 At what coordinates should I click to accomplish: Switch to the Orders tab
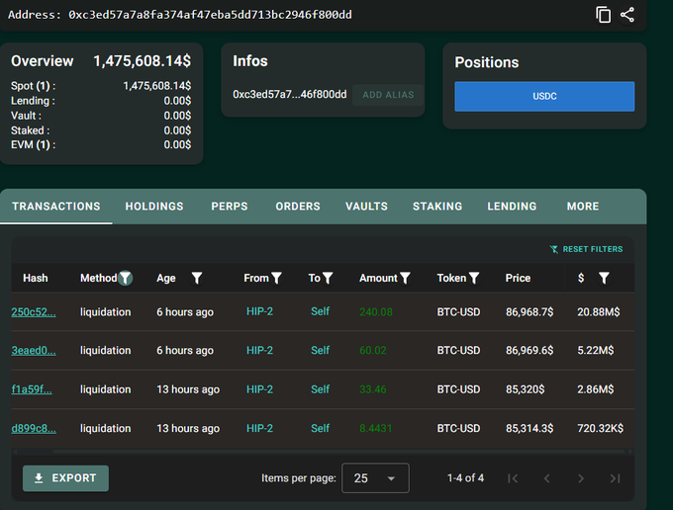pos(298,207)
